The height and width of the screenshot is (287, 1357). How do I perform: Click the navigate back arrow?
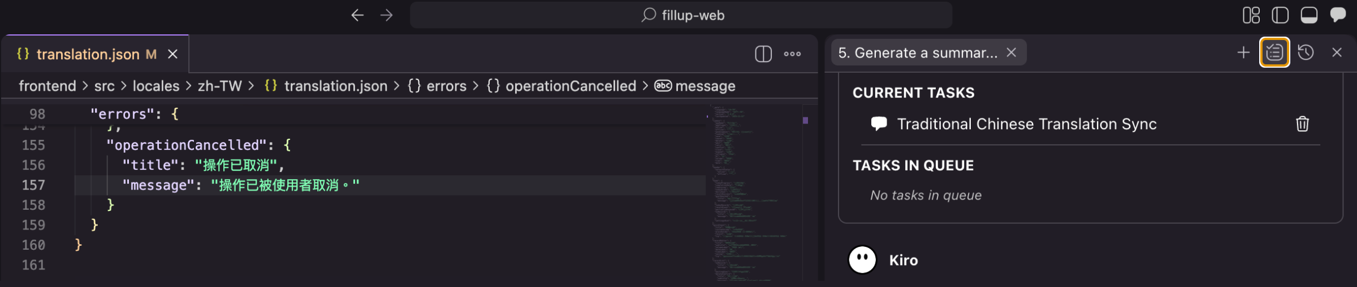pyautogui.click(x=357, y=15)
